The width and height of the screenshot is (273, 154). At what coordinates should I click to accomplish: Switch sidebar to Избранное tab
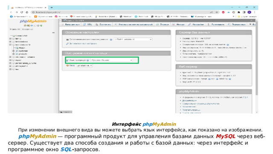pos(27,29)
